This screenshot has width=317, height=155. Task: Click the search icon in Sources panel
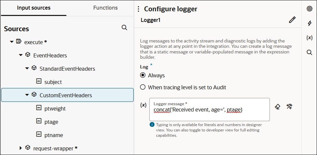(124, 28)
